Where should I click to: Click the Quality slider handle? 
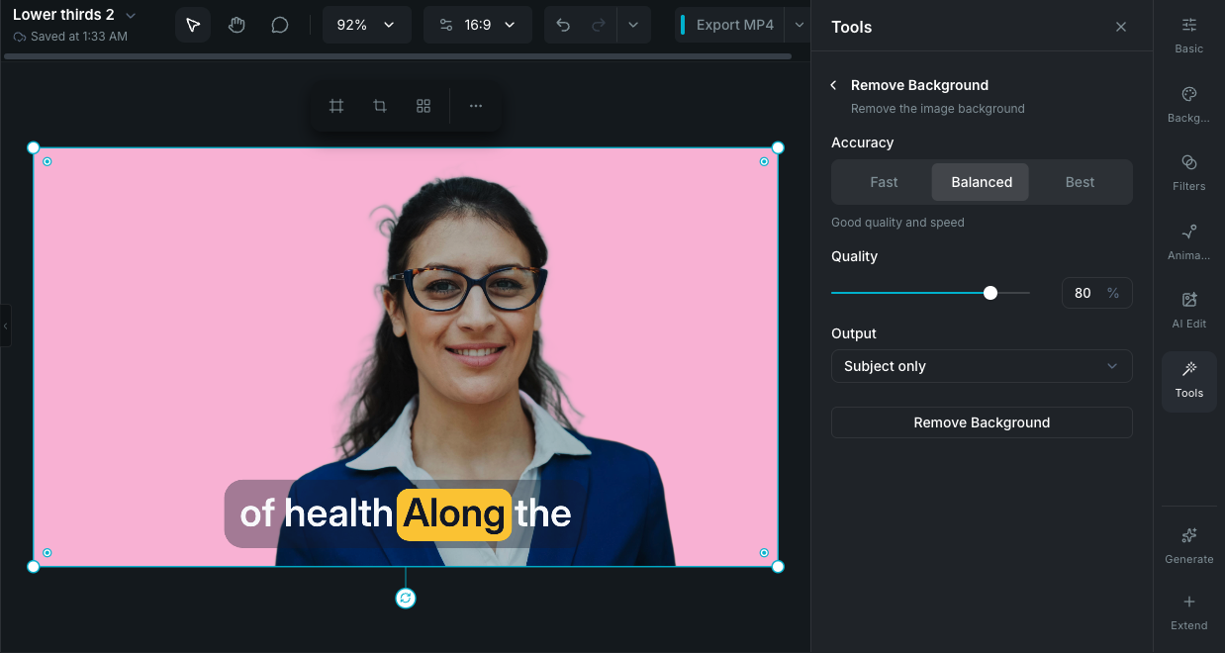(x=990, y=293)
